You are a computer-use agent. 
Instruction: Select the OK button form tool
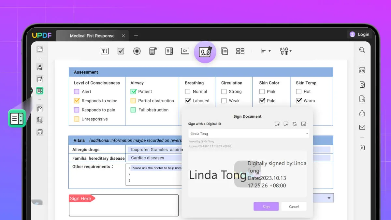[185, 51]
